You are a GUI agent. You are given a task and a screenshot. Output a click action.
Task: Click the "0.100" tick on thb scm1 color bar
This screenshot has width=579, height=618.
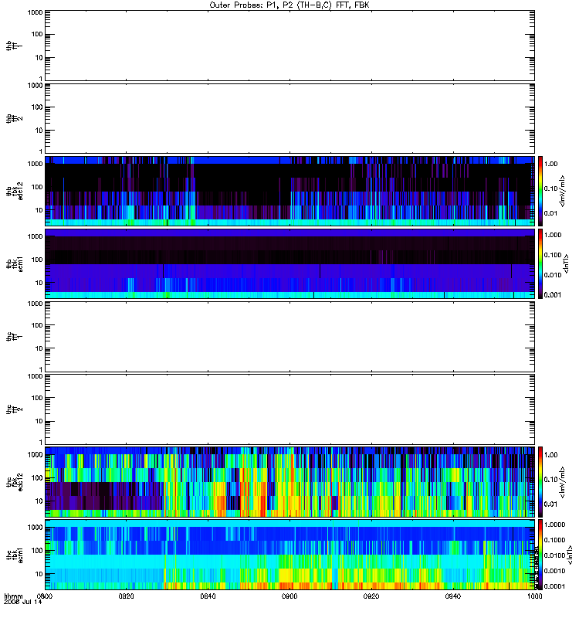point(553,255)
